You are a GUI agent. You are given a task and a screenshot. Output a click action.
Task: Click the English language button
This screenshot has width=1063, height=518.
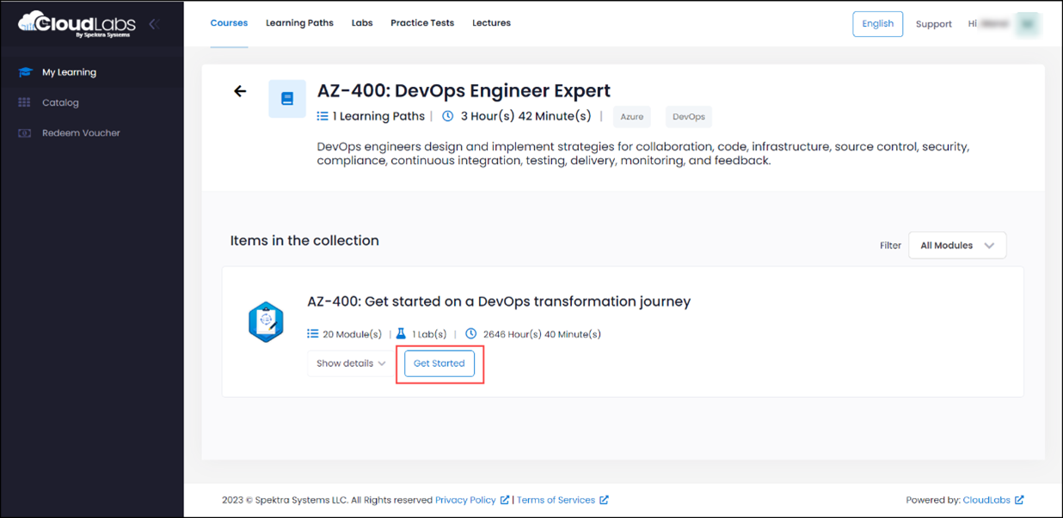tap(877, 24)
